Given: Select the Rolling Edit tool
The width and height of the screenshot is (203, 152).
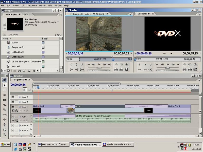Looking at the screenshot, I should (x=5, y=100).
